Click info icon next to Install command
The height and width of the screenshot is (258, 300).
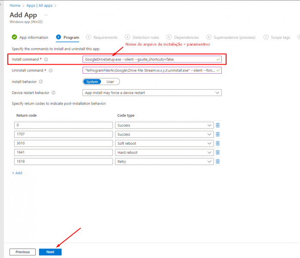pos(46,59)
